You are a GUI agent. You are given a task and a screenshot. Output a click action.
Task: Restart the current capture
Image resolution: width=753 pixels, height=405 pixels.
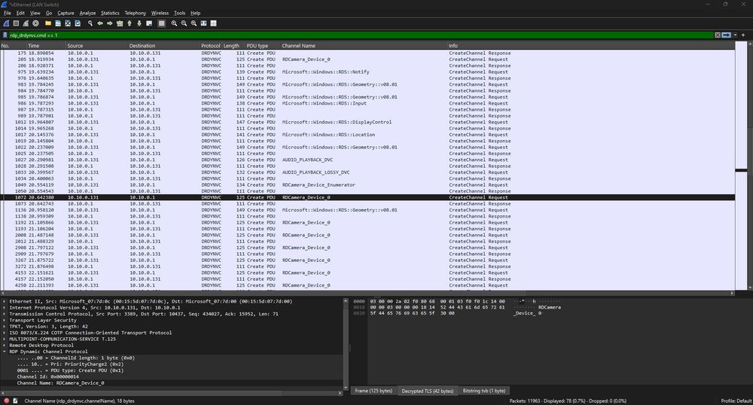[26, 23]
